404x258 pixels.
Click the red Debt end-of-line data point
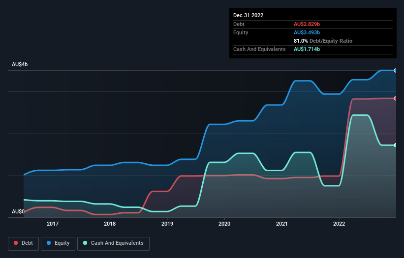[x=396, y=98]
